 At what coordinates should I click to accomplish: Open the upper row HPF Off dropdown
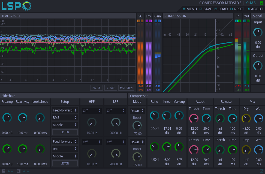pyautogui.click(x=92, y=111)
